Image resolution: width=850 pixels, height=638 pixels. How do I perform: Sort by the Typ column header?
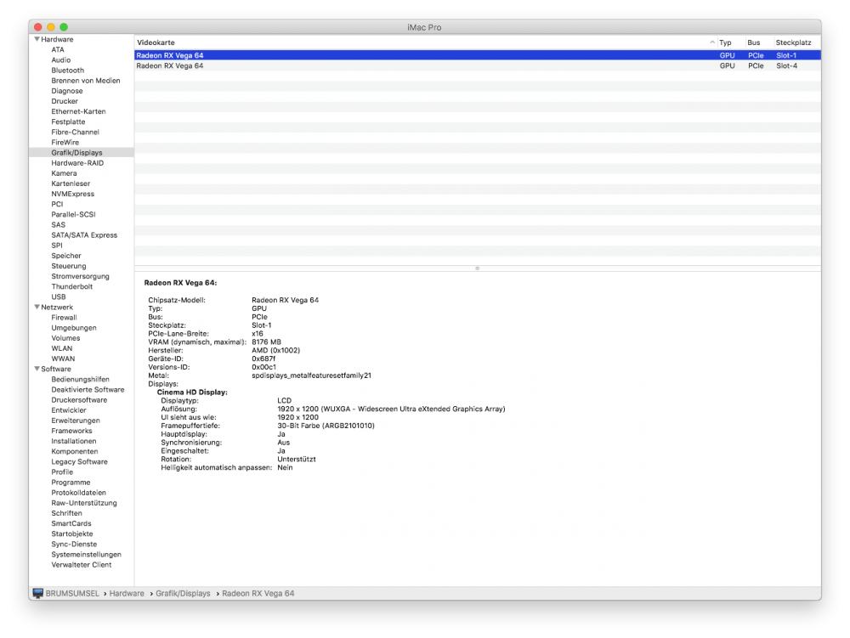(725, 42)
